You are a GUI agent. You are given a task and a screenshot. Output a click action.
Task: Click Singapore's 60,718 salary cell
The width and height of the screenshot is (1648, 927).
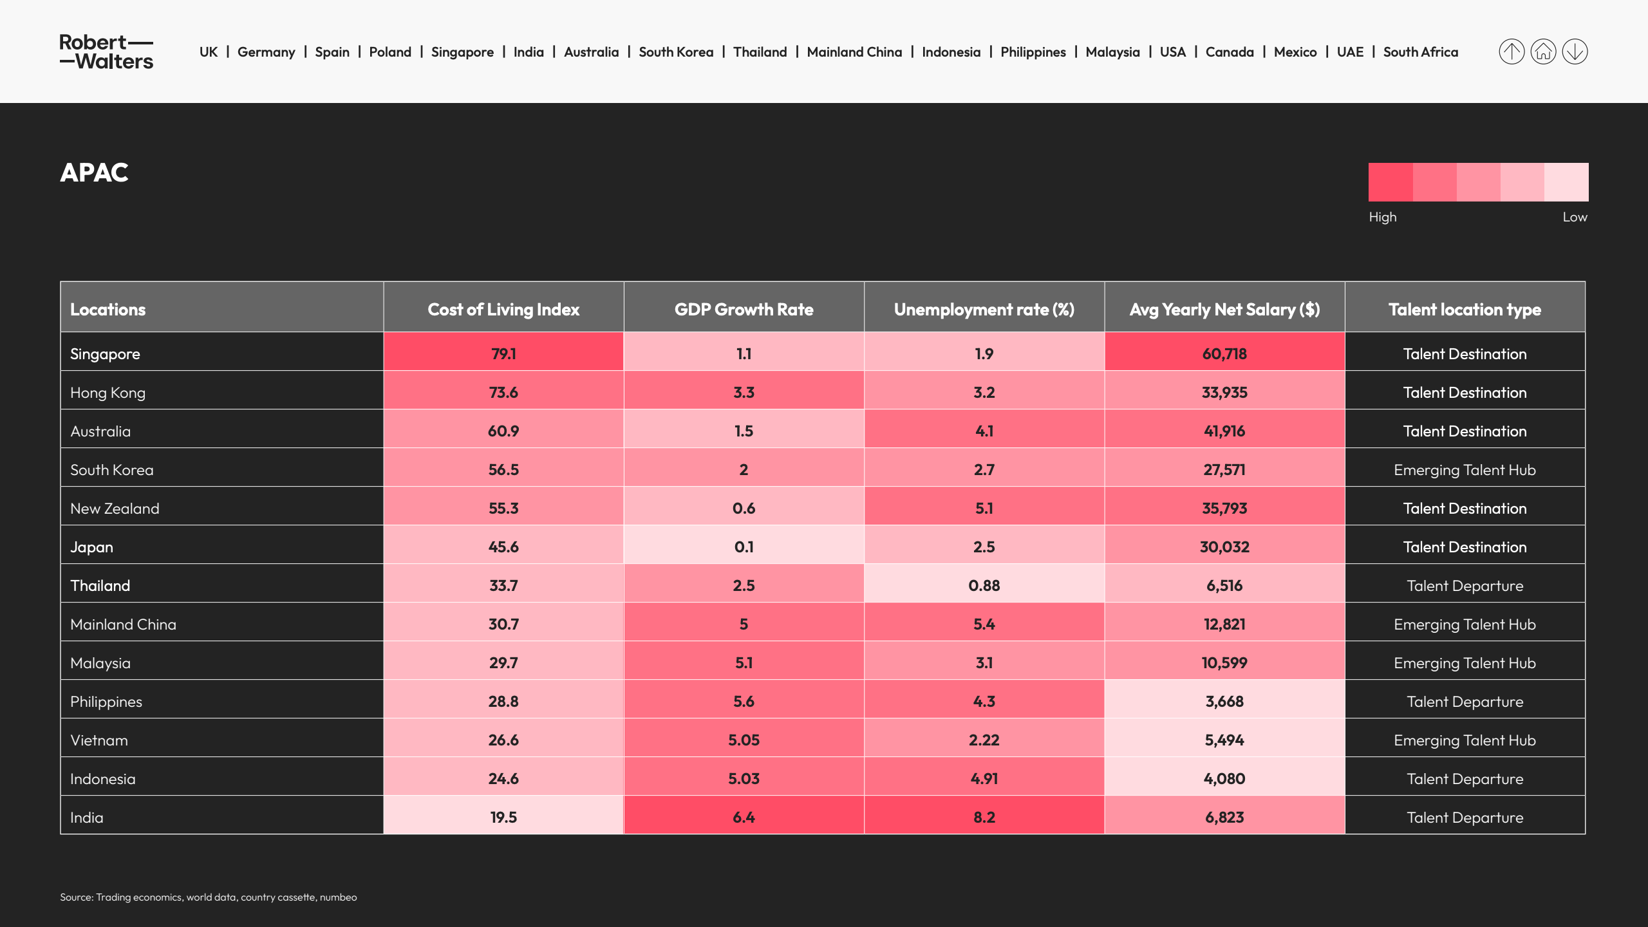(x=1224, y=353)
